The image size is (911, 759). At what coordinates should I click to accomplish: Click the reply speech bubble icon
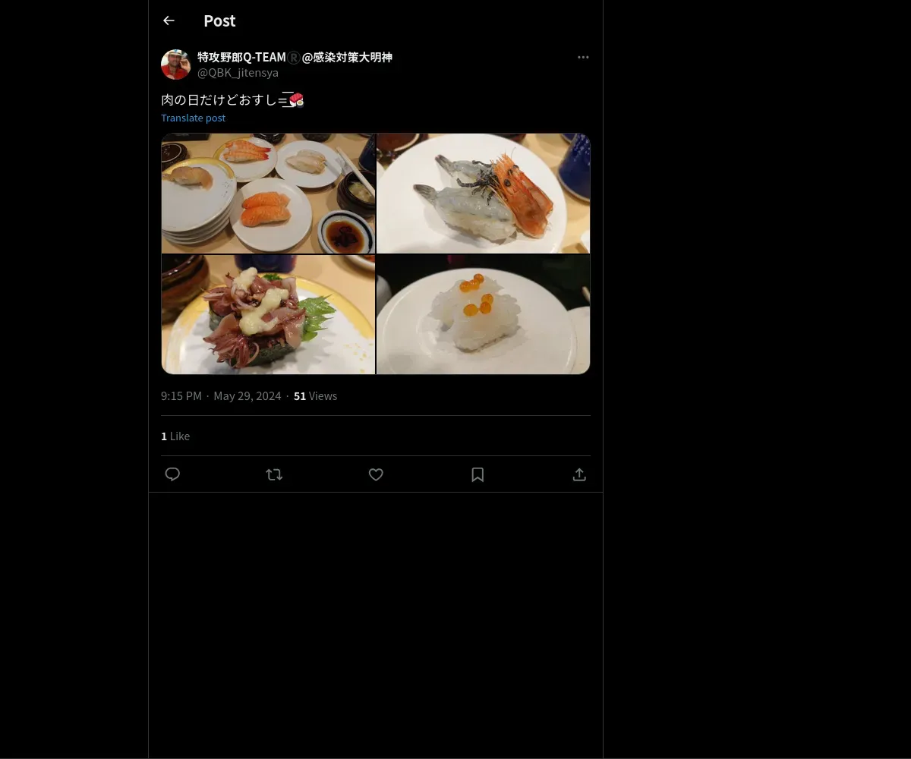172,474
